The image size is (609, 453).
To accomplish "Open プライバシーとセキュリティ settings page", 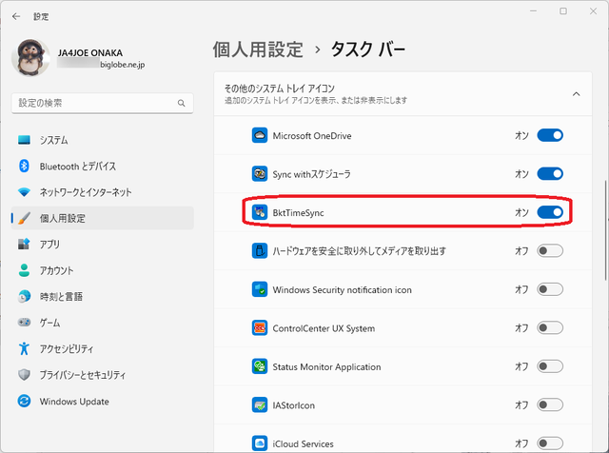I will (103, 375).
